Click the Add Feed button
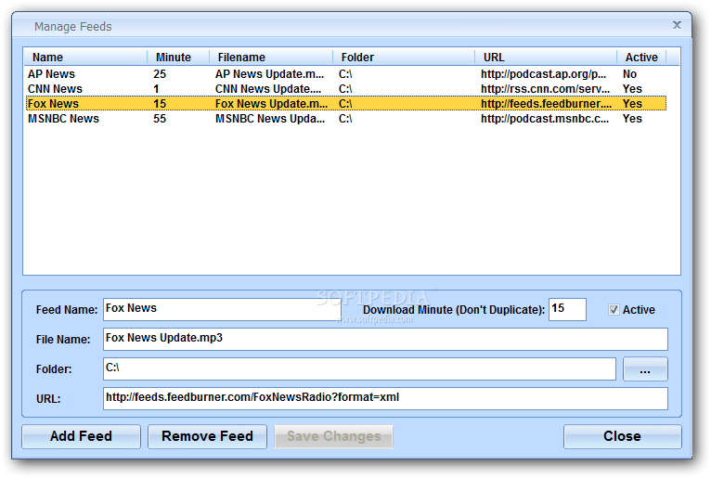The image size is (711, 478). point(81,436)
